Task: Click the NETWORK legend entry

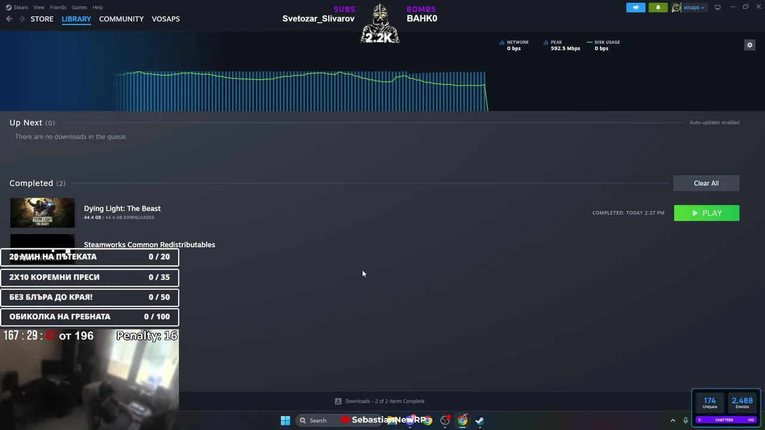Action: pos(514,45)
